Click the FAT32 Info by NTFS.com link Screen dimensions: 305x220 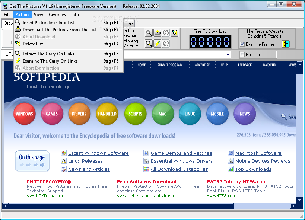[x=237, y=182]
